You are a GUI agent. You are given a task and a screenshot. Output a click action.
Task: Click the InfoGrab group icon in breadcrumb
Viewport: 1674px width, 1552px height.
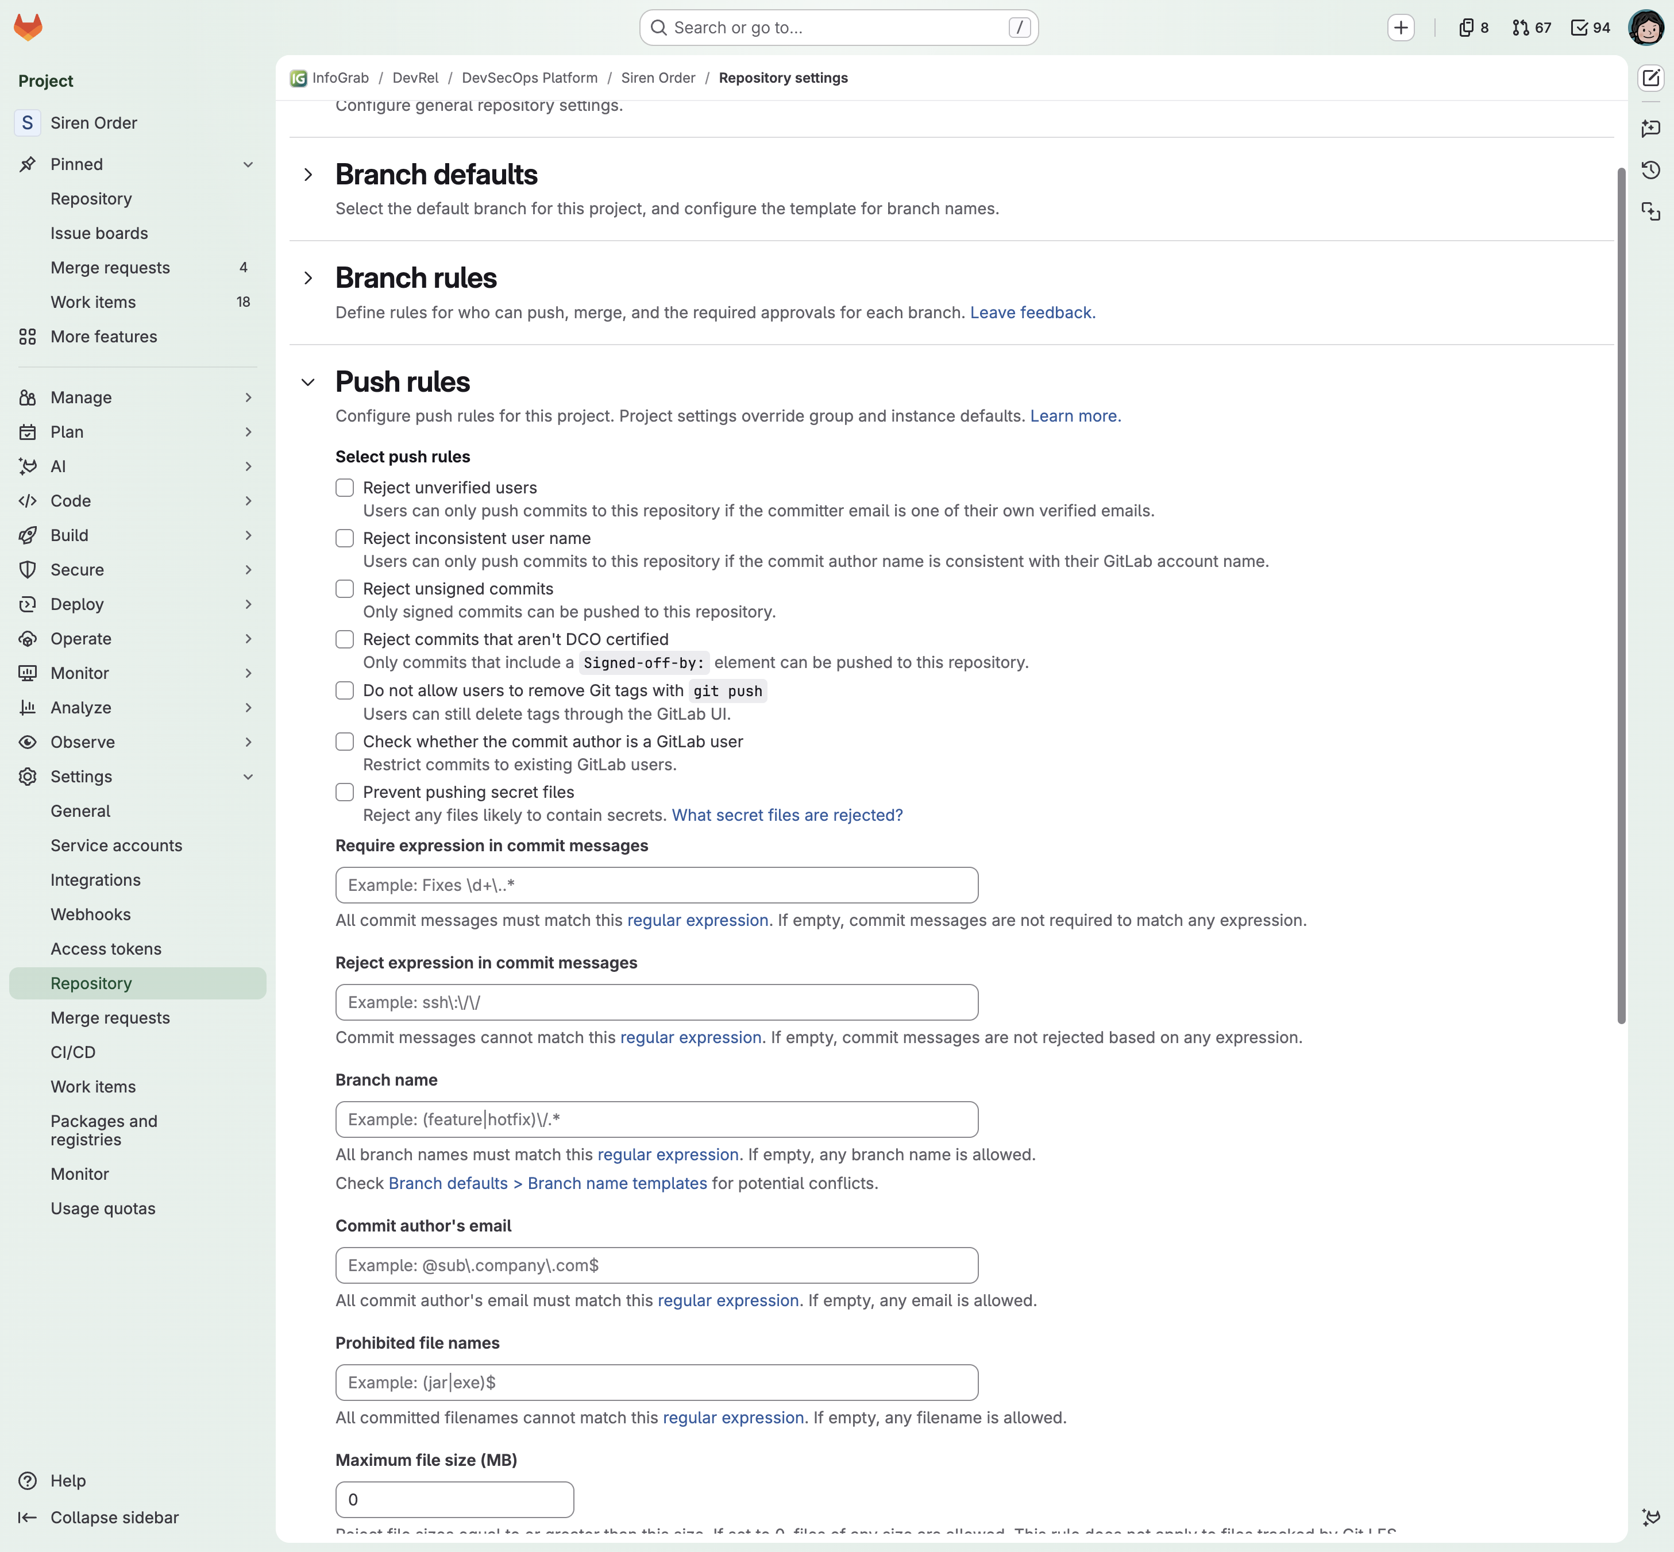pyautogui.click(x=298, y=78)
